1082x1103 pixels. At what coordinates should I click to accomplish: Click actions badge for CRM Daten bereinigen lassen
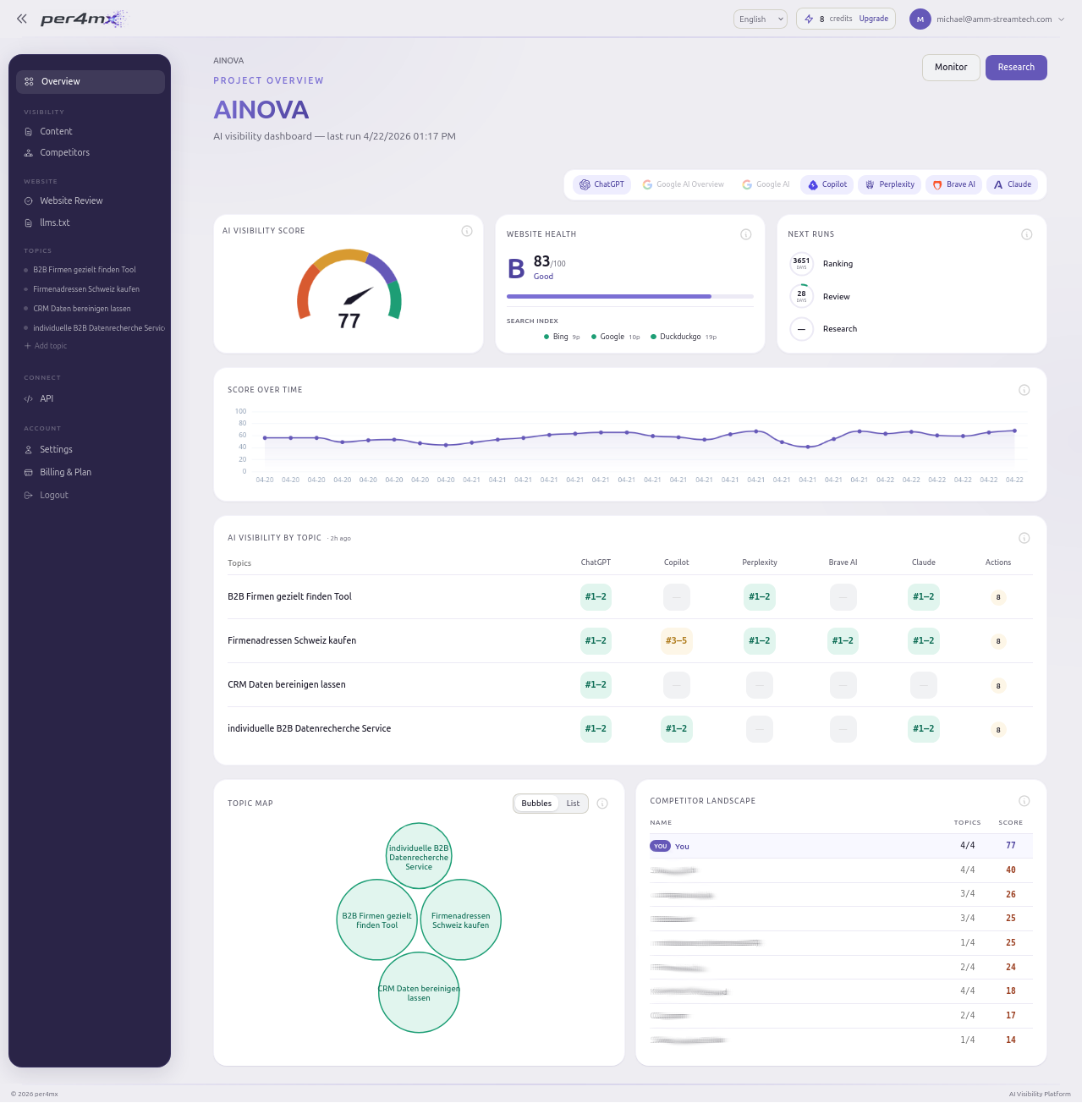998,686
